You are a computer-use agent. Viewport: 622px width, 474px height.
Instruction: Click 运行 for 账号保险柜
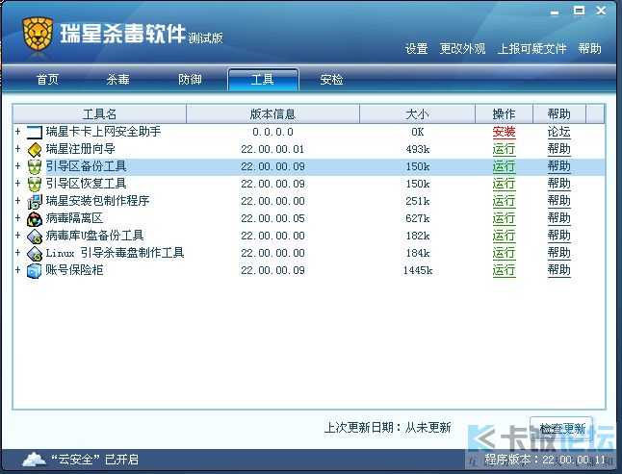tap(504, 270)
